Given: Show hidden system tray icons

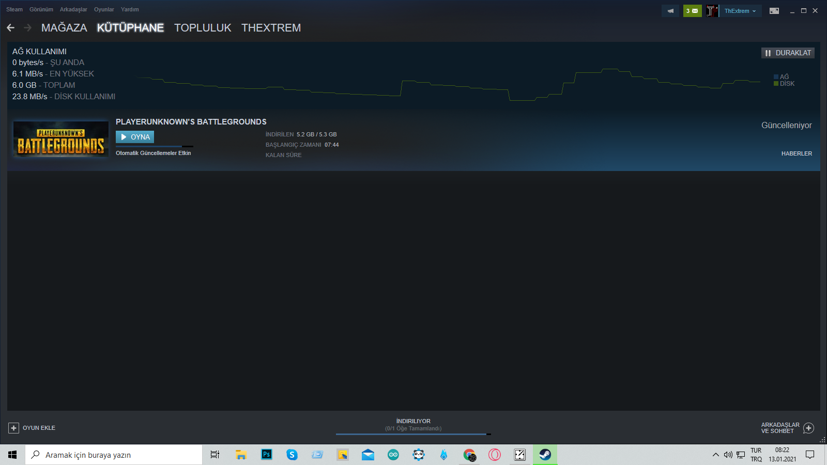Looking at the screenshot, I should [716, 455].
